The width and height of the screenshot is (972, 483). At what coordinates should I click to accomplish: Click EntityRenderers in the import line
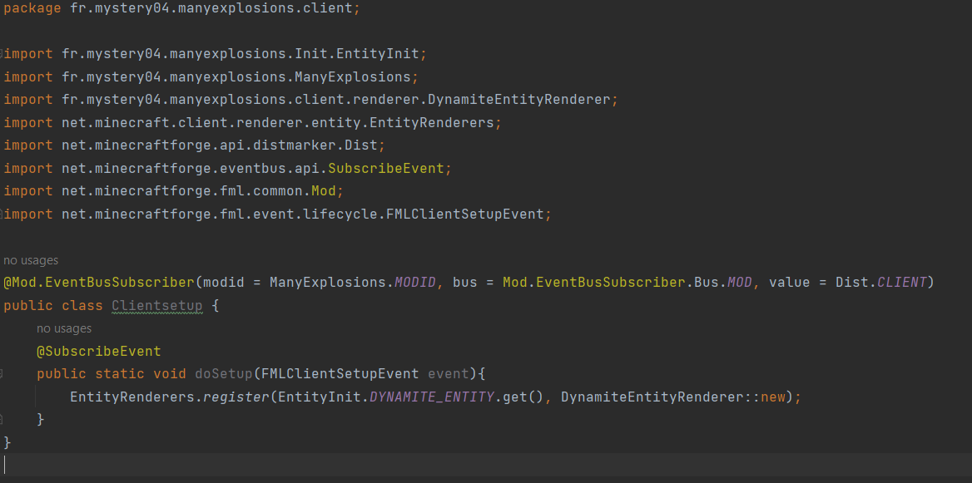432,122
